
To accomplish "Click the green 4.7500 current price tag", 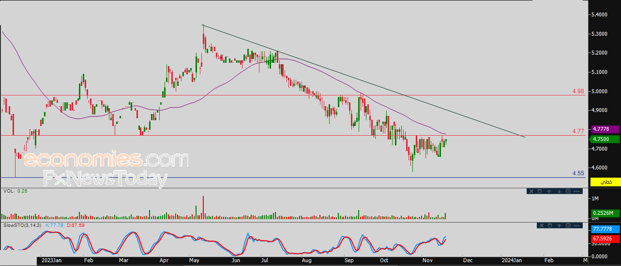I will coord(605,139).
